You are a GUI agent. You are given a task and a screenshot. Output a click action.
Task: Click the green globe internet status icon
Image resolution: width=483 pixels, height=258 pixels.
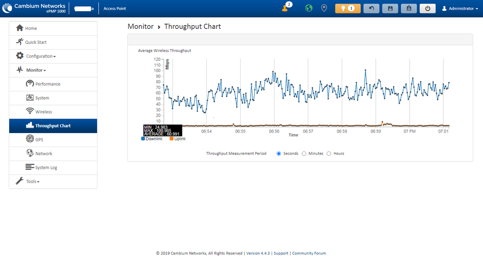click(x=309, y=8)
